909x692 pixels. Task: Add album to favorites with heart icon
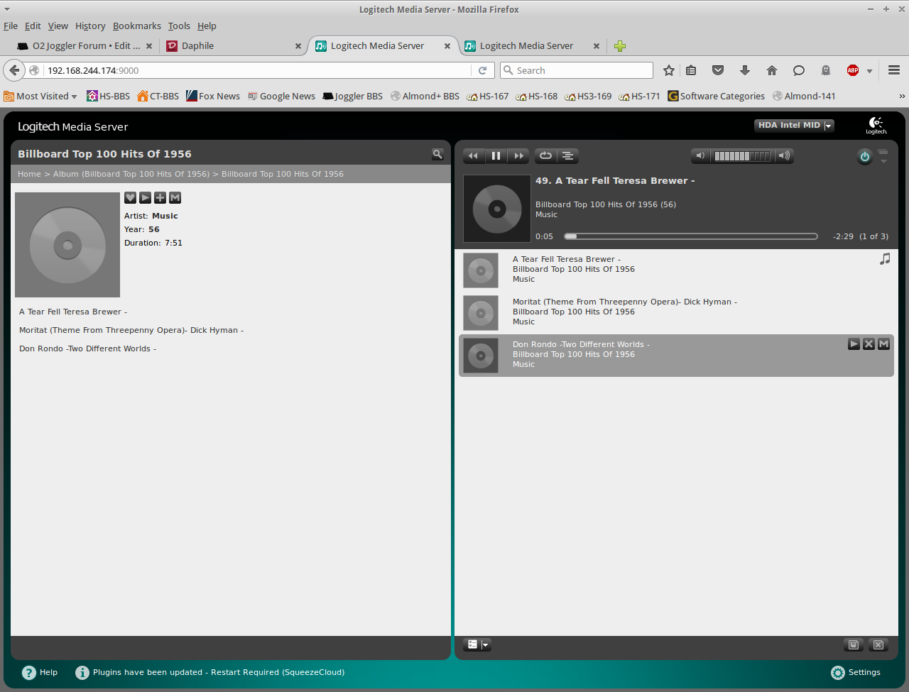[x=130, y=198]
